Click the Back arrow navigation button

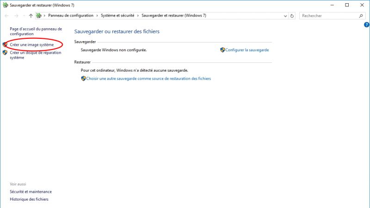[x=6, y=16]
